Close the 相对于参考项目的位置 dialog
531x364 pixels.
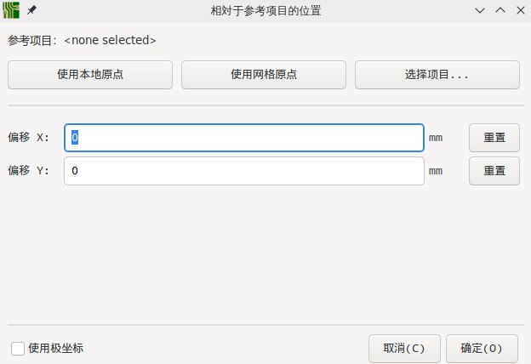[x=521, y=10]
